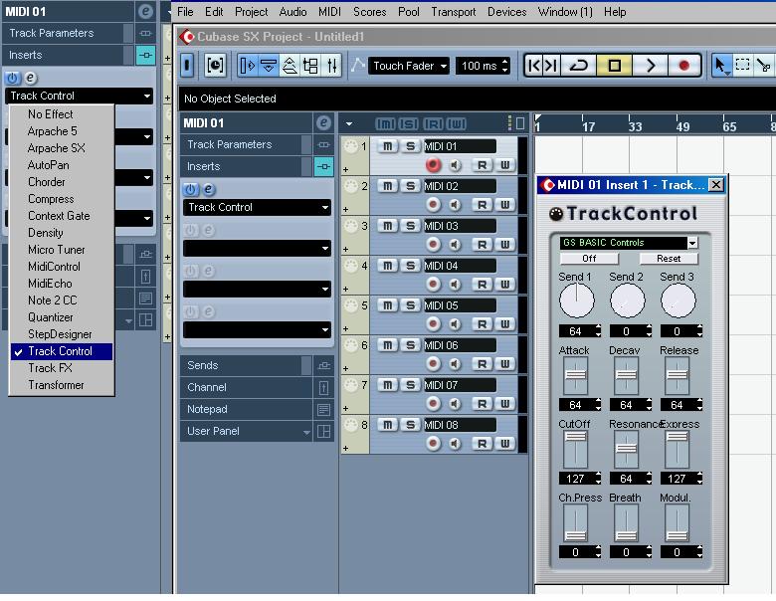776x601 pixels.
Task: Click the Channel section icon
Action: [323, 387]
